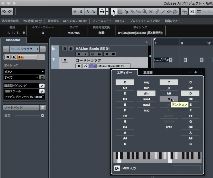213x178 pixels.
Task: Toggle global Mute M state button
Action: [75, 12]
